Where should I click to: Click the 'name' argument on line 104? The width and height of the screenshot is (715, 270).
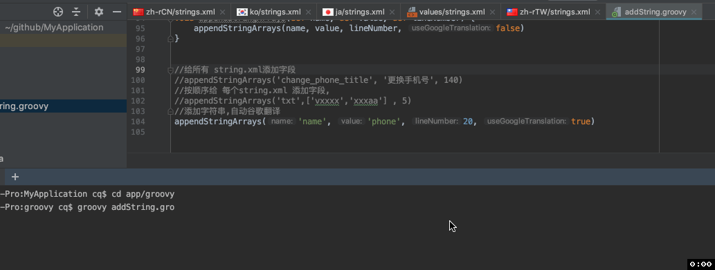click(x=313, y=122)
